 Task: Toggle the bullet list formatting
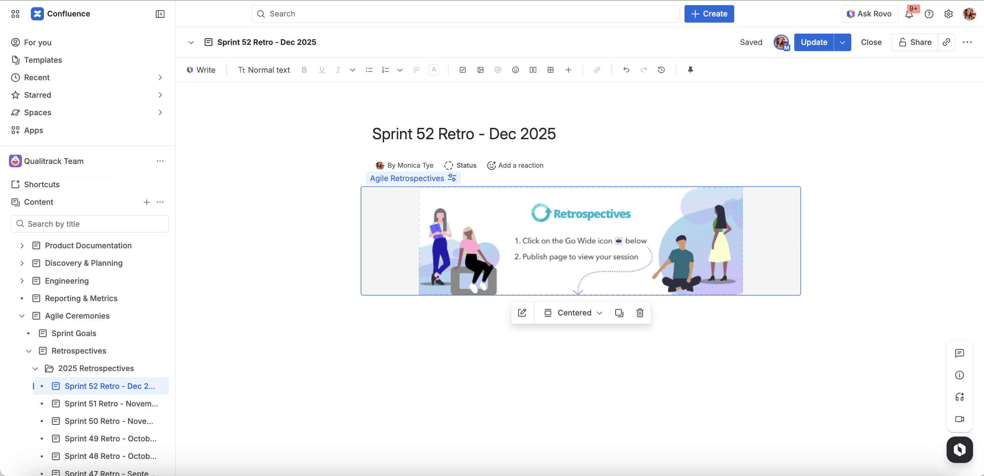pyautogui.click(x=369, y=70)
